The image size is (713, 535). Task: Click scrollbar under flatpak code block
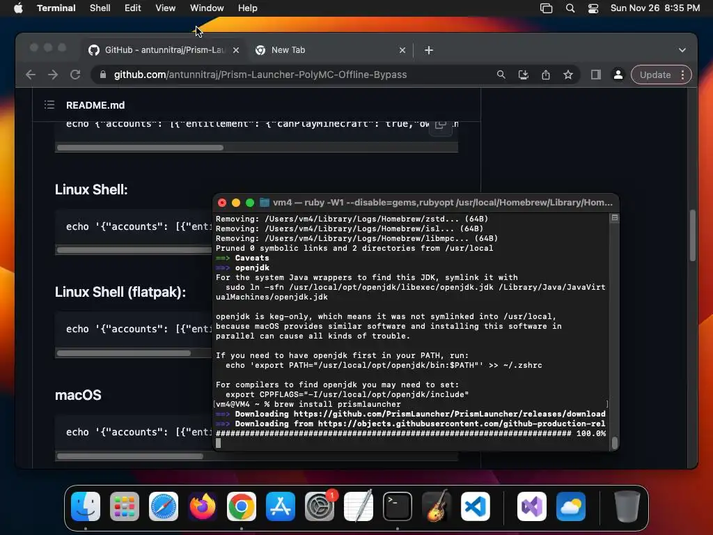point(124,353)
